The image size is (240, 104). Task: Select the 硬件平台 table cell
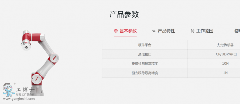click(x=145, y=45)
